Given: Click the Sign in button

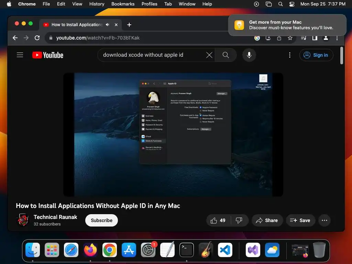Looking at the screenshot, I should click(x=316, y=55).
